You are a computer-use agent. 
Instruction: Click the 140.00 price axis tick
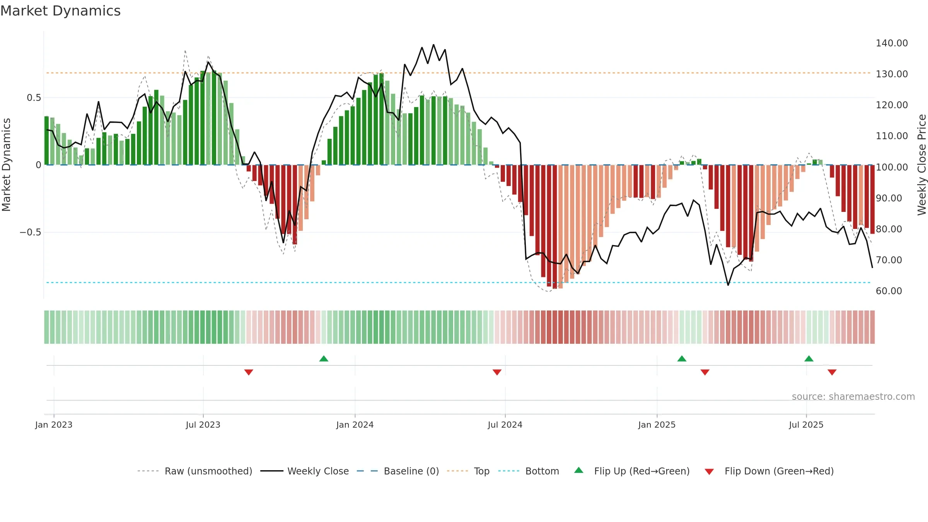tap(892, 43)
